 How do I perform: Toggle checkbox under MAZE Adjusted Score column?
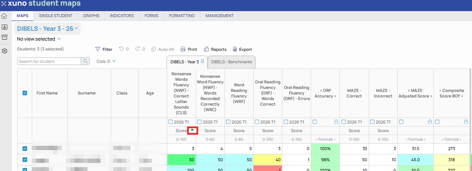[401, 122]
